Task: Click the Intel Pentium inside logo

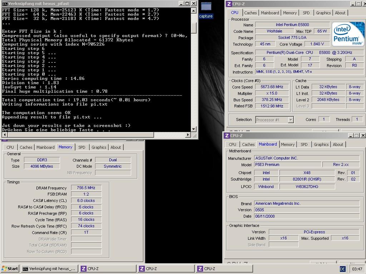Action: (348, 34)
